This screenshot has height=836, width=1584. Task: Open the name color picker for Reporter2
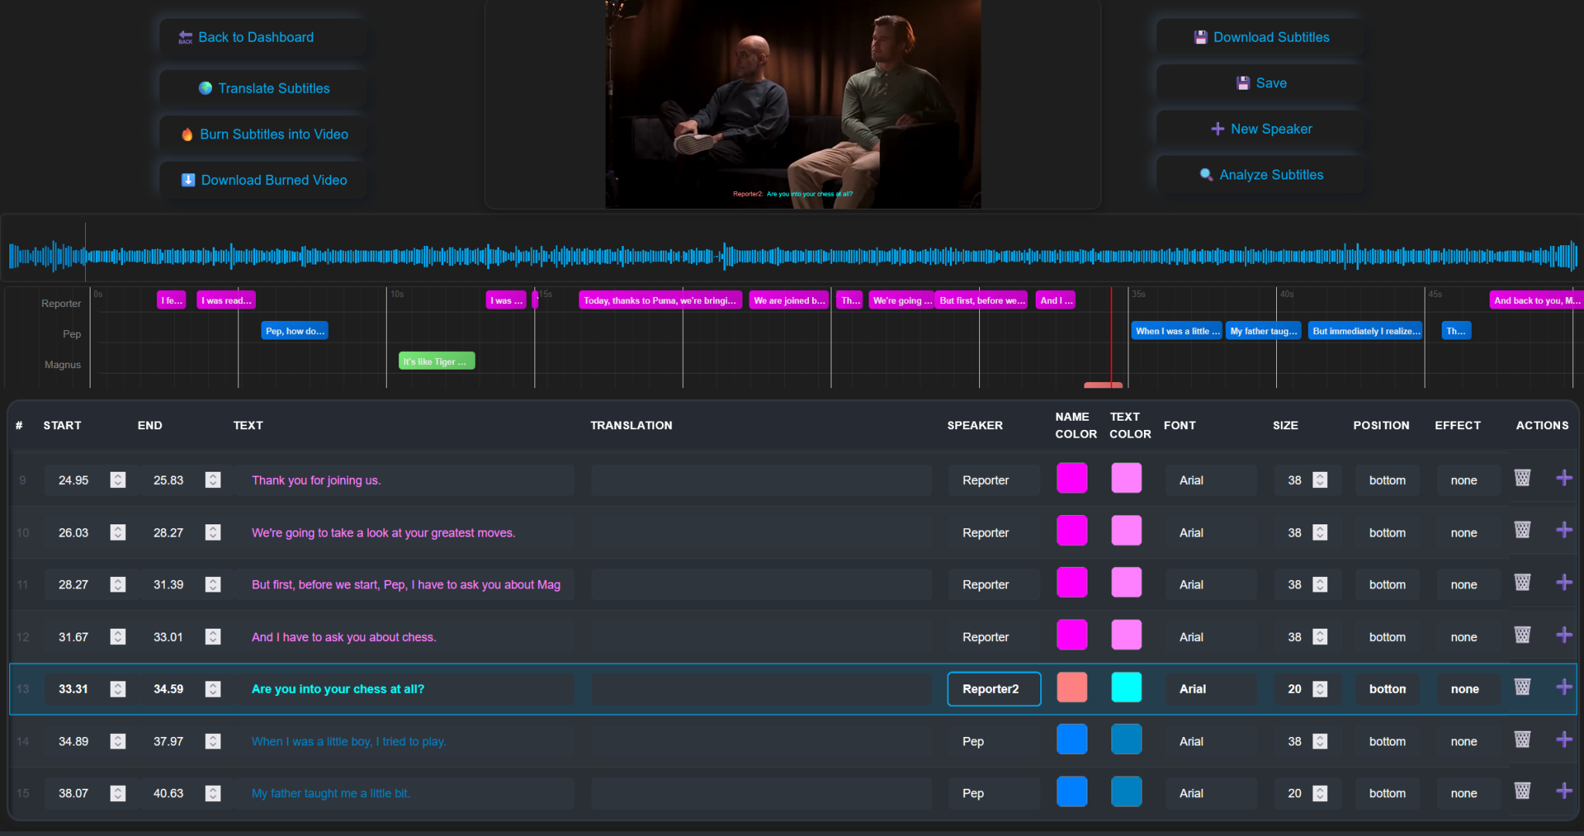[x=1072, y=687]
